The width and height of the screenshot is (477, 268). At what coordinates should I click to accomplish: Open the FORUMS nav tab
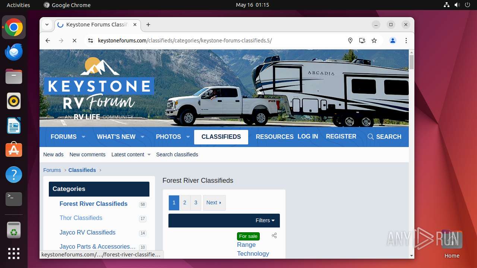[64, 137]
